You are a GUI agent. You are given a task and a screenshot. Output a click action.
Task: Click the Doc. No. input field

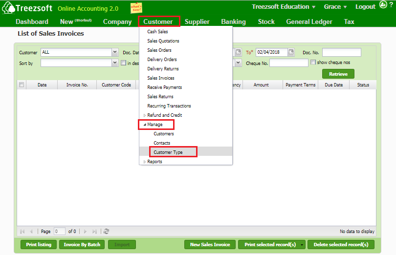[341, 52]
